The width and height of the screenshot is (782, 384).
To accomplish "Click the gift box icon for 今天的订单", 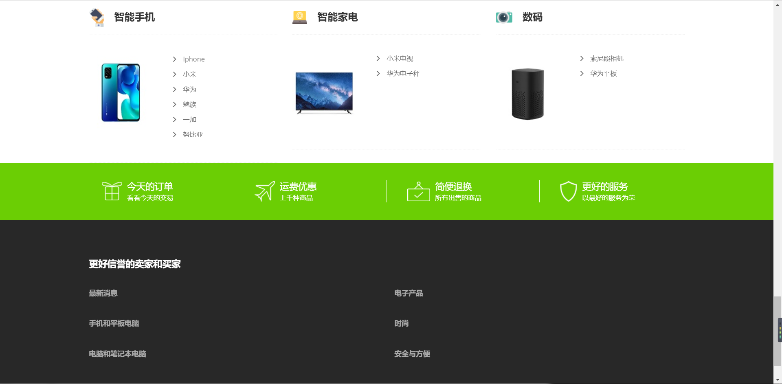I will [x=112, y=191].
